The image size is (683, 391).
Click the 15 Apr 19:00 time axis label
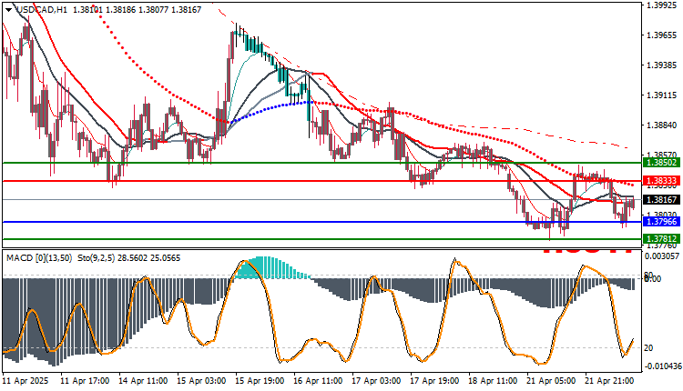(260, 381)
